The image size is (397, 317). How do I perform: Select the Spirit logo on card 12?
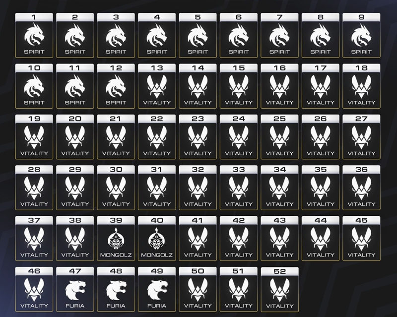tap(116, 86)
